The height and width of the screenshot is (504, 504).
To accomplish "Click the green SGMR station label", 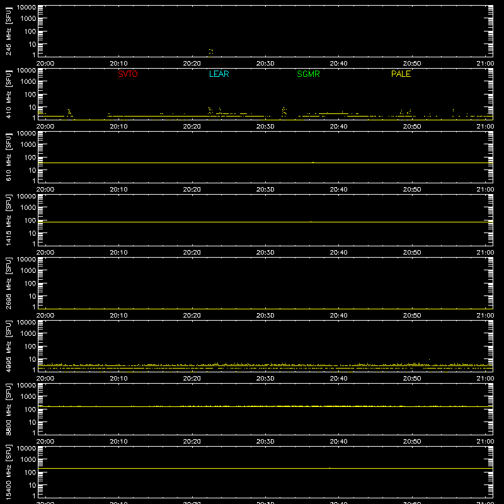I will point(308,74).
